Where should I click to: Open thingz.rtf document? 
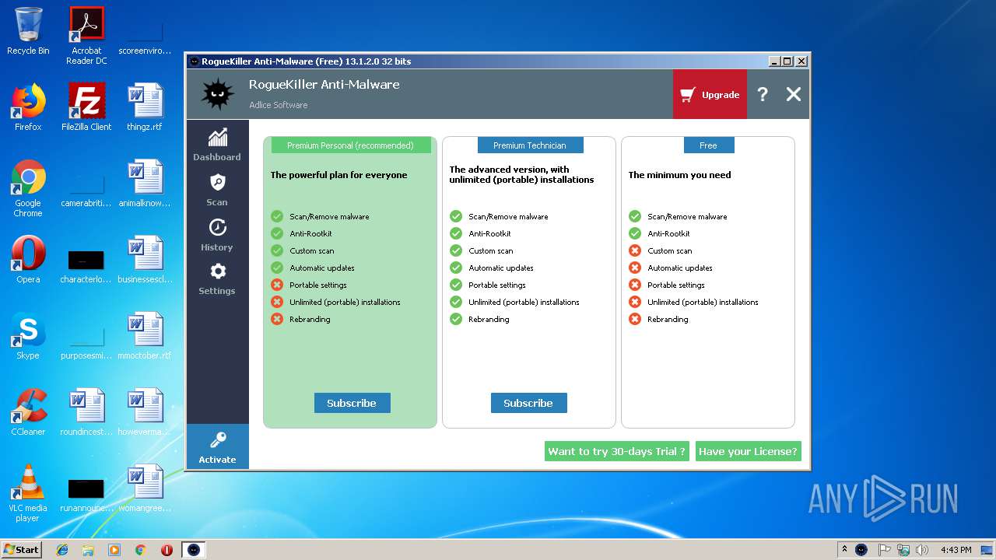click(x=145, y=107)
